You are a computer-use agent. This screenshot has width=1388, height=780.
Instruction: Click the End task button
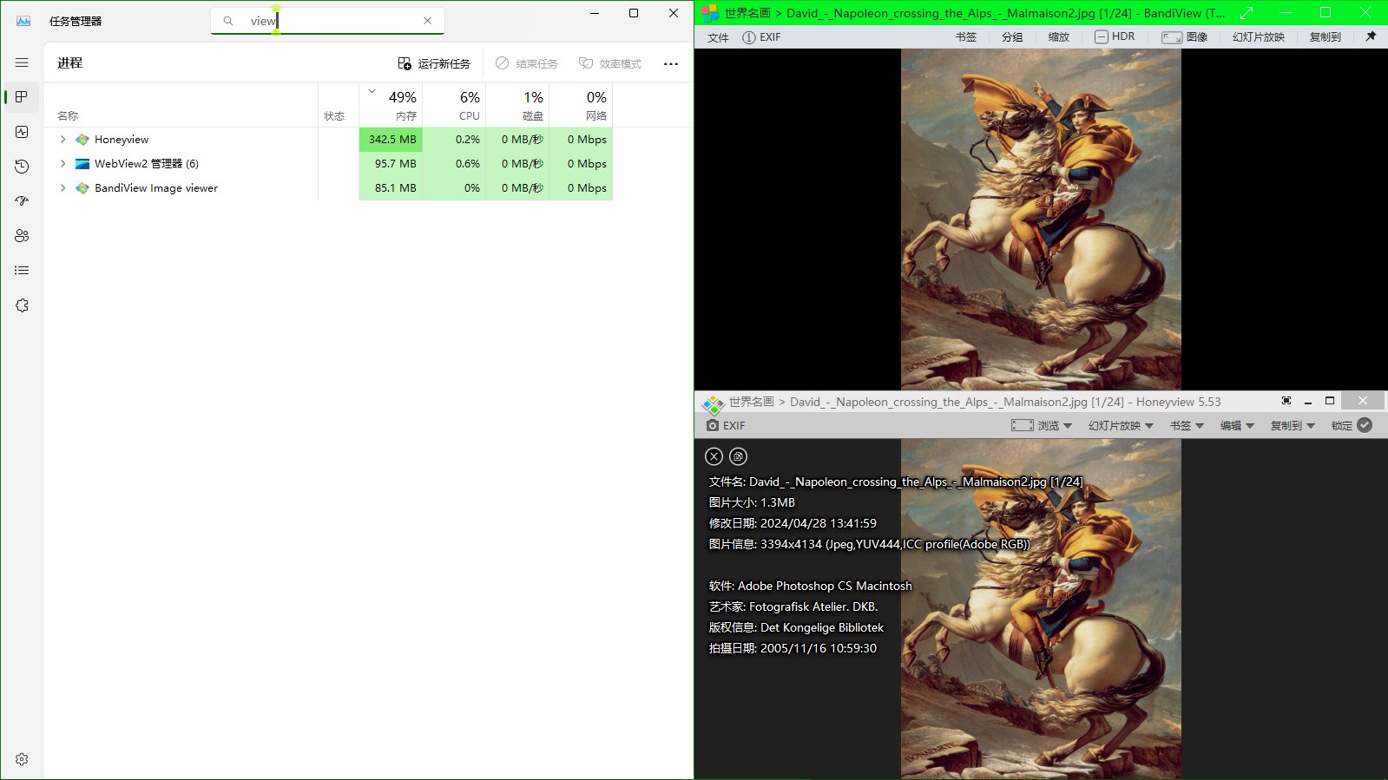click(527, 63)
